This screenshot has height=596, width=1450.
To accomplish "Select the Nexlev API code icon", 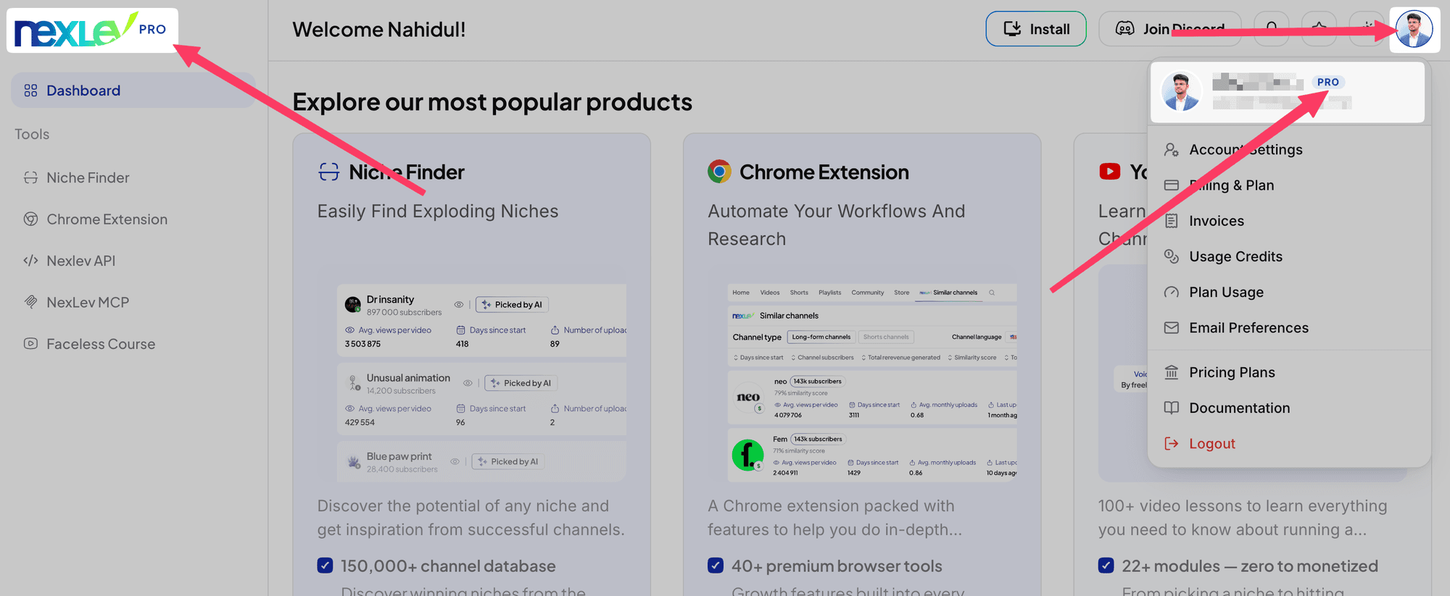I will click(x=30, y=261).
